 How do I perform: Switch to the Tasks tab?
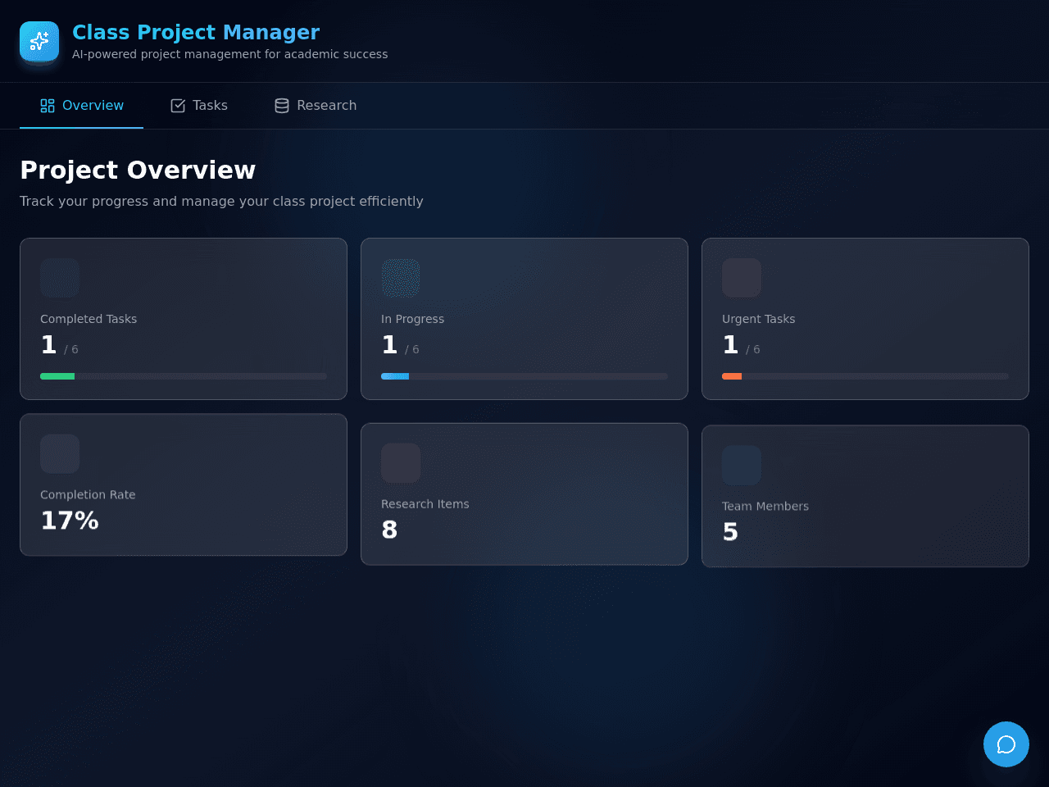(199, 106)
